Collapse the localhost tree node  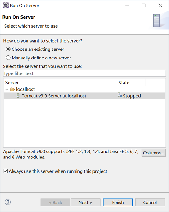[x=7, y=89]
